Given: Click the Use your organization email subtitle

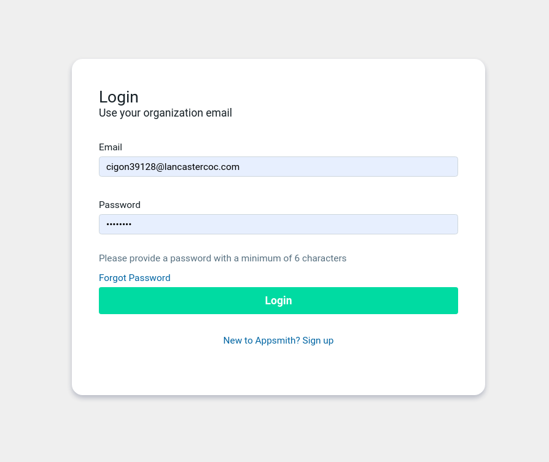Looking at the screenshot, I should coord(165,113).
